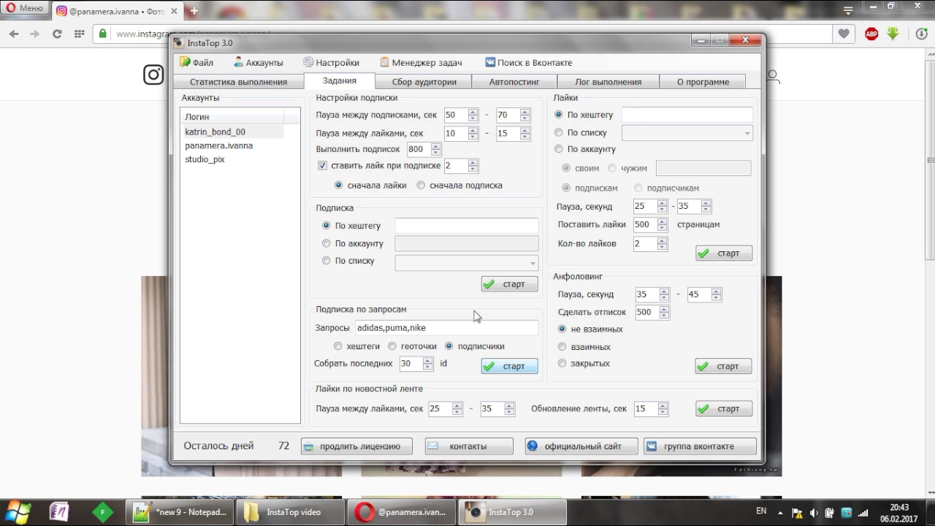Click Запросы text field adidas,puma,nike

446,328
